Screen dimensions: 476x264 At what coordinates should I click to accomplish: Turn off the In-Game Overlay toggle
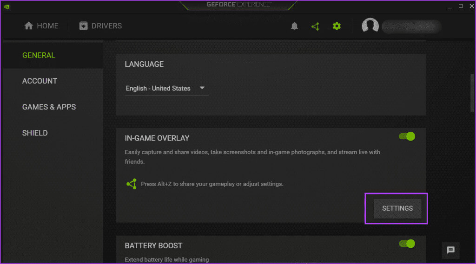407,136
